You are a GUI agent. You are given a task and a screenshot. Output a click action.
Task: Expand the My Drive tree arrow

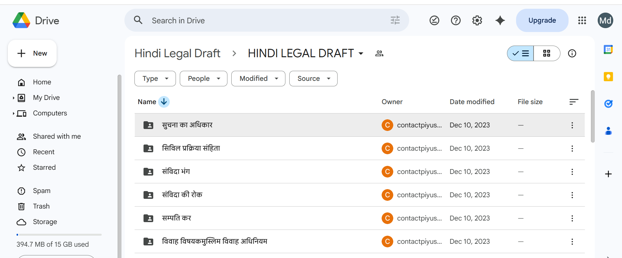[x=13, y=98]
